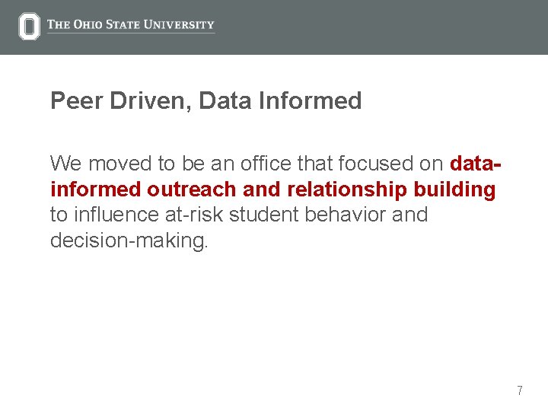Screen dimensions: 548x411
Task: Click the red bold word relationship
Action: 347,190
